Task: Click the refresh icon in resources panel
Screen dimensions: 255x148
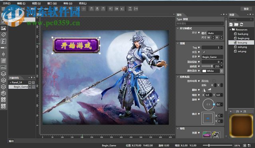Action: coord(241,25)
